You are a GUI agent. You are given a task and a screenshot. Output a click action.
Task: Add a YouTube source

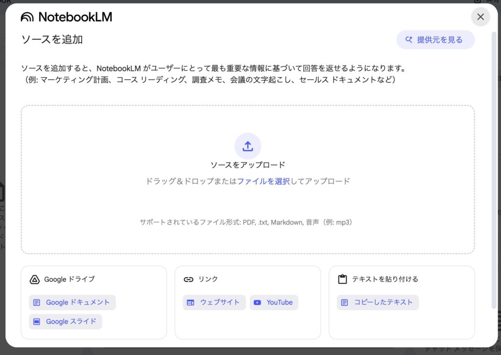tap(274, 302)
